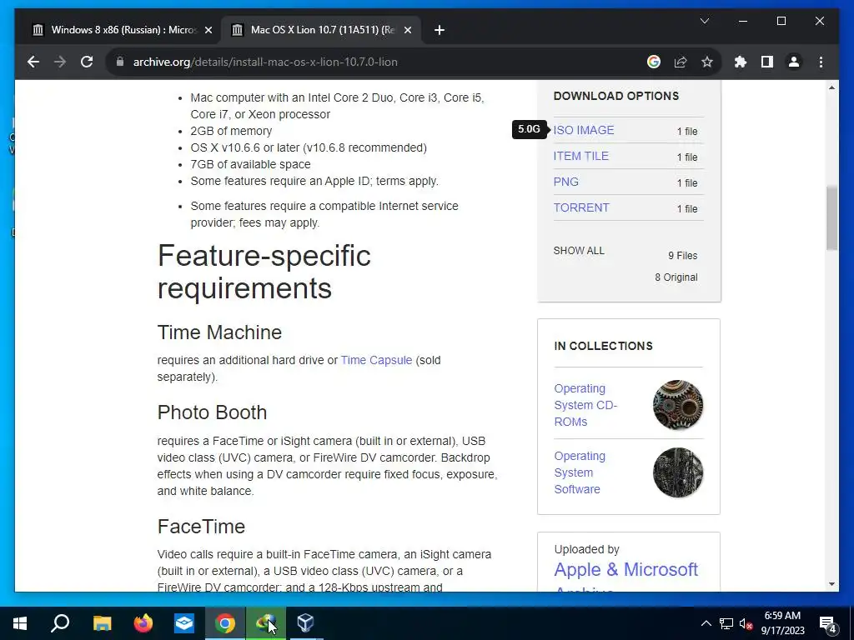This screenshot has width=854, height=640.
Task: View site information lock icon
Action: click(x=120, y=62)
